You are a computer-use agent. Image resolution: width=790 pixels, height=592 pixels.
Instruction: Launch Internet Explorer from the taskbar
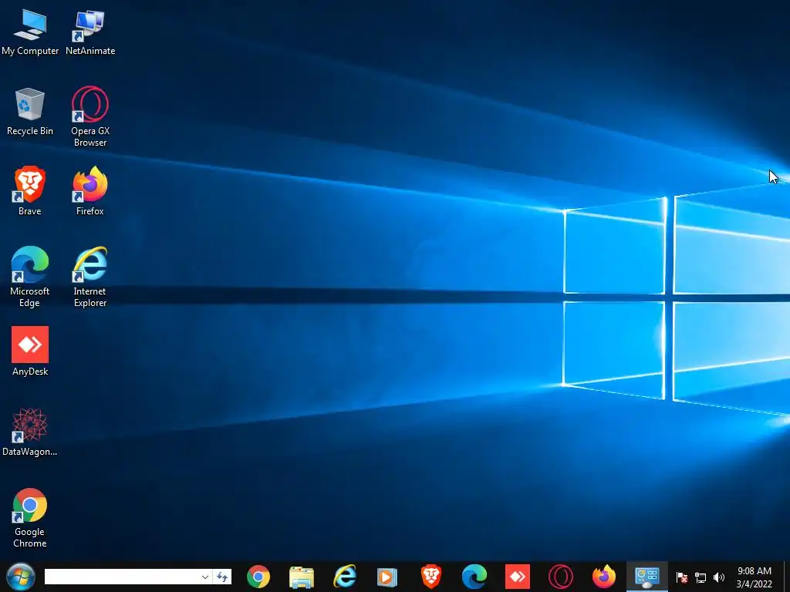coord(345,577)
